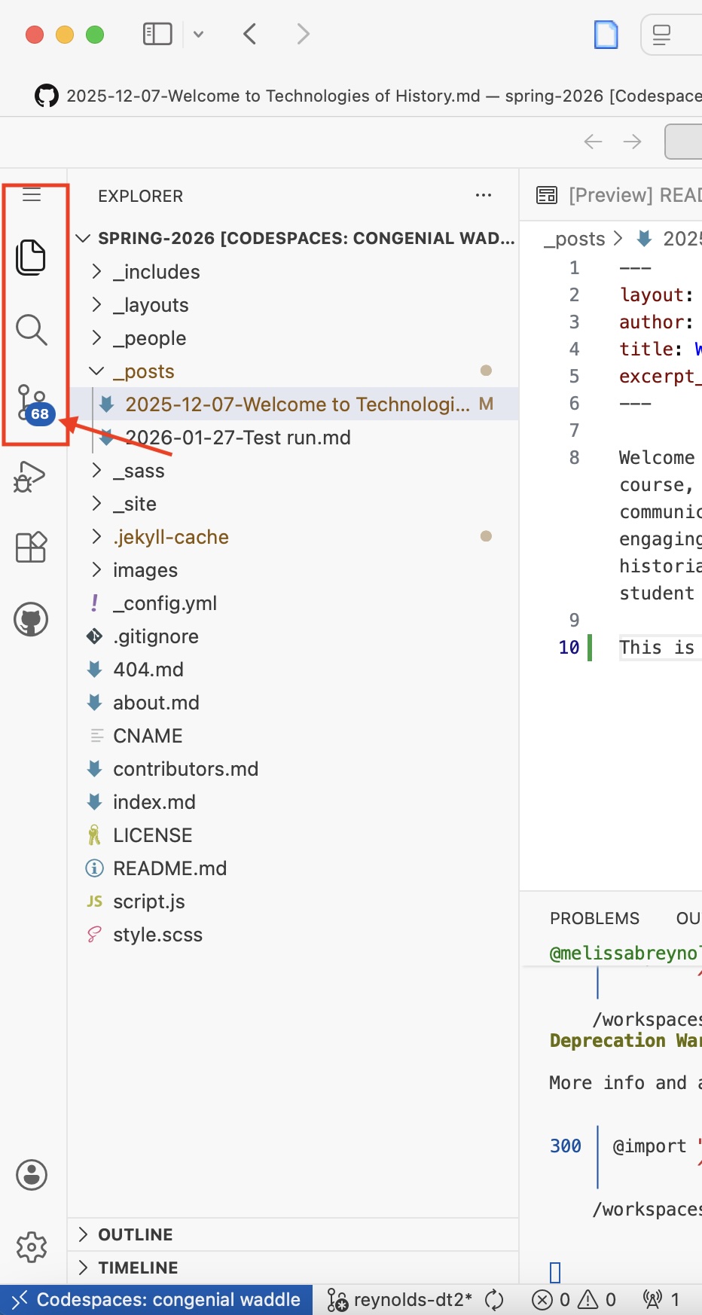
Task: Open the 404.md file
Action: coord(293,669)
